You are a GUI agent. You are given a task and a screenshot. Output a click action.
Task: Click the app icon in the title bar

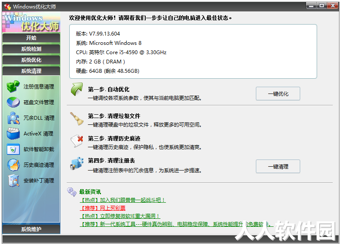pyautogui.click(x=8, y=7)
